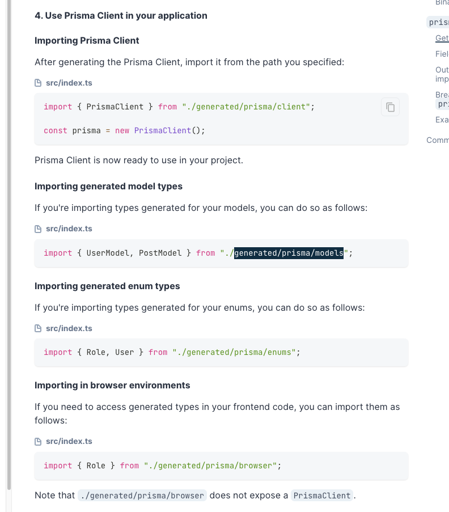
Task: Navigate to the 'Comm…' sidebar entry
Action: click(437, 140)
